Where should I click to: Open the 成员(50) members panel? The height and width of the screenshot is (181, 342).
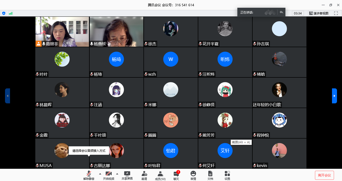coord(160,175)
